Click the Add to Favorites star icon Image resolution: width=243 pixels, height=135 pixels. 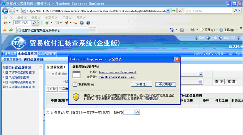click(x=11, y=30)
